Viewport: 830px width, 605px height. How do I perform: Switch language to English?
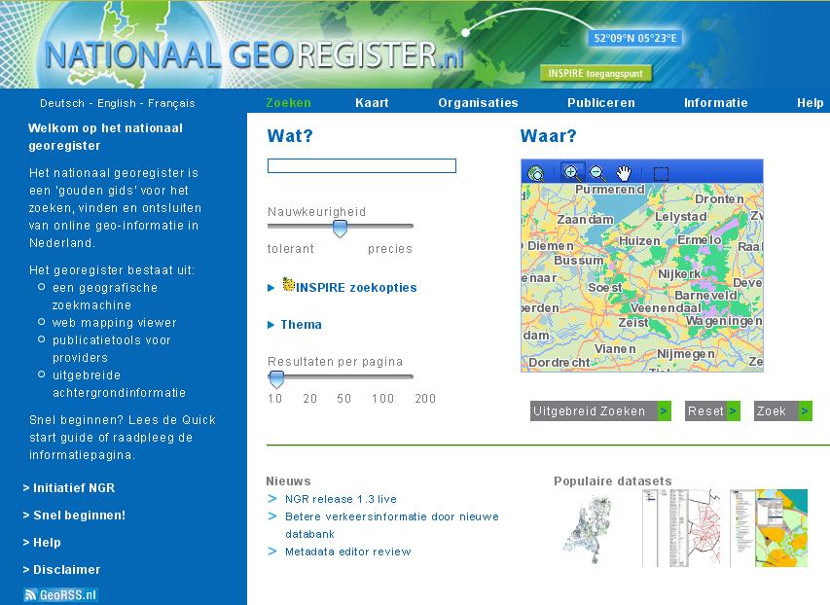pos(117,103)
